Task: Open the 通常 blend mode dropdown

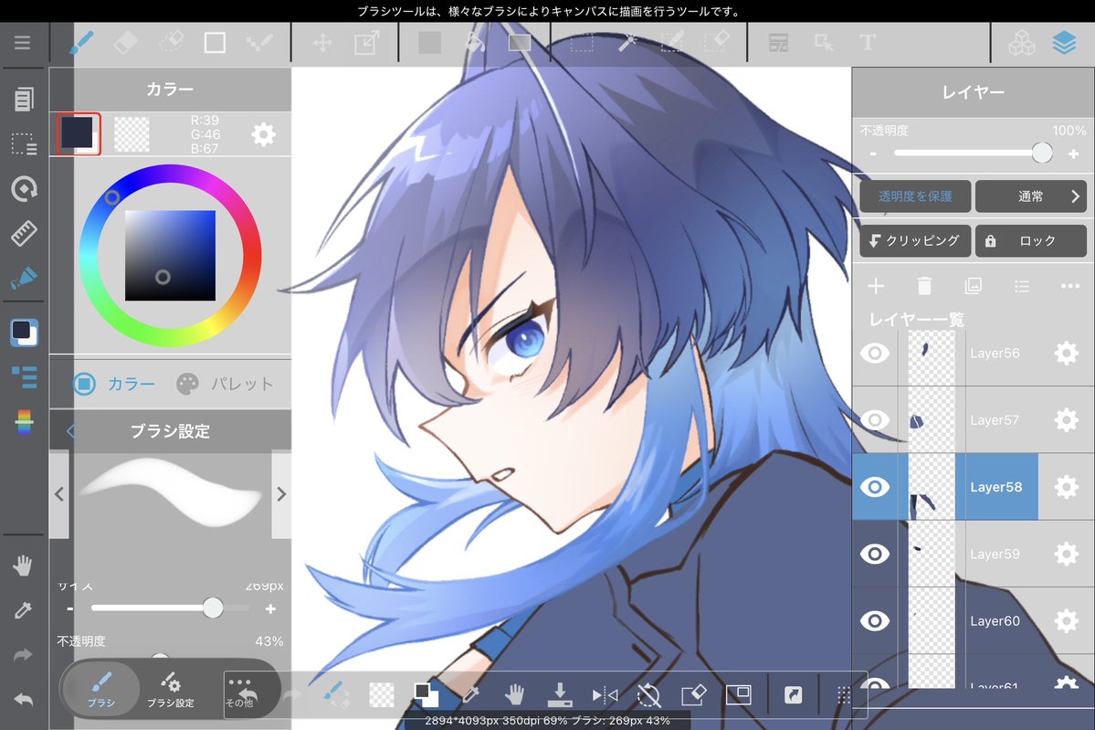Action: point(1031,196)
